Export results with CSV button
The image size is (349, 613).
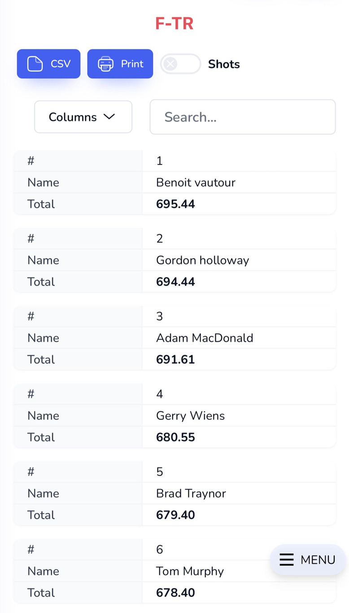49,64
